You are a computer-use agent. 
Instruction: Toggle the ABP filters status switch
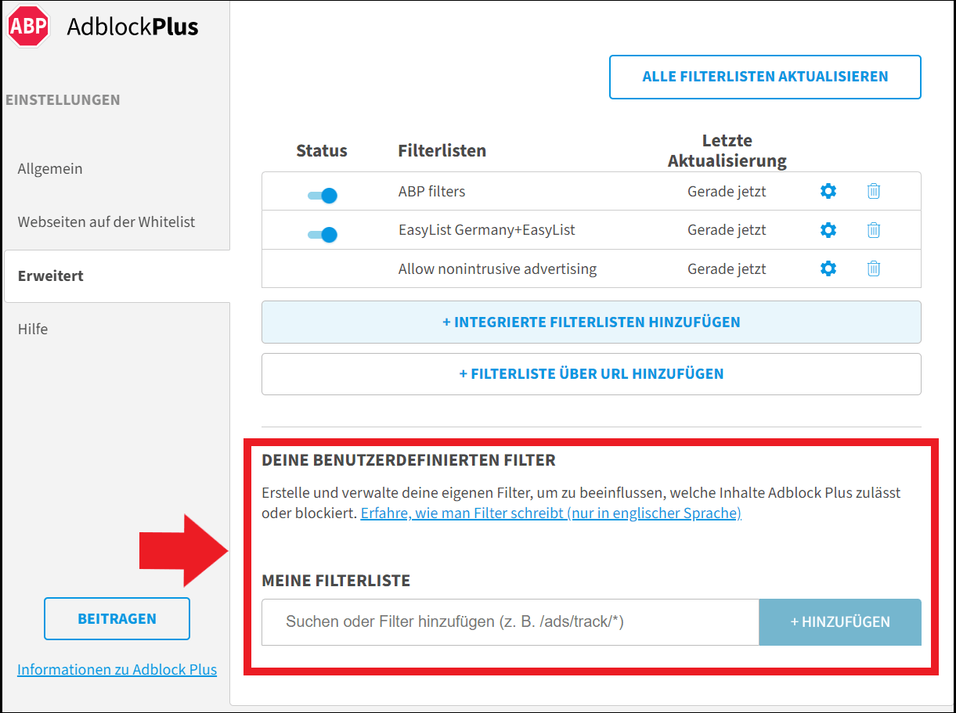click(x=322, y=196)
